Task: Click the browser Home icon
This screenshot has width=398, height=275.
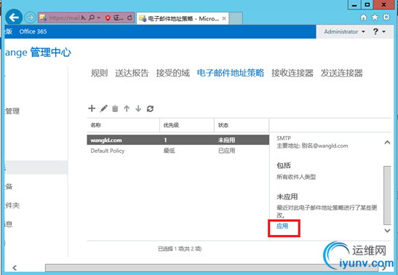Action: [364, 17]
